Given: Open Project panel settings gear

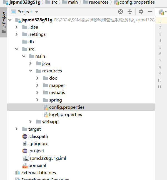Looking at the screenshot, I should coord(141,12).
